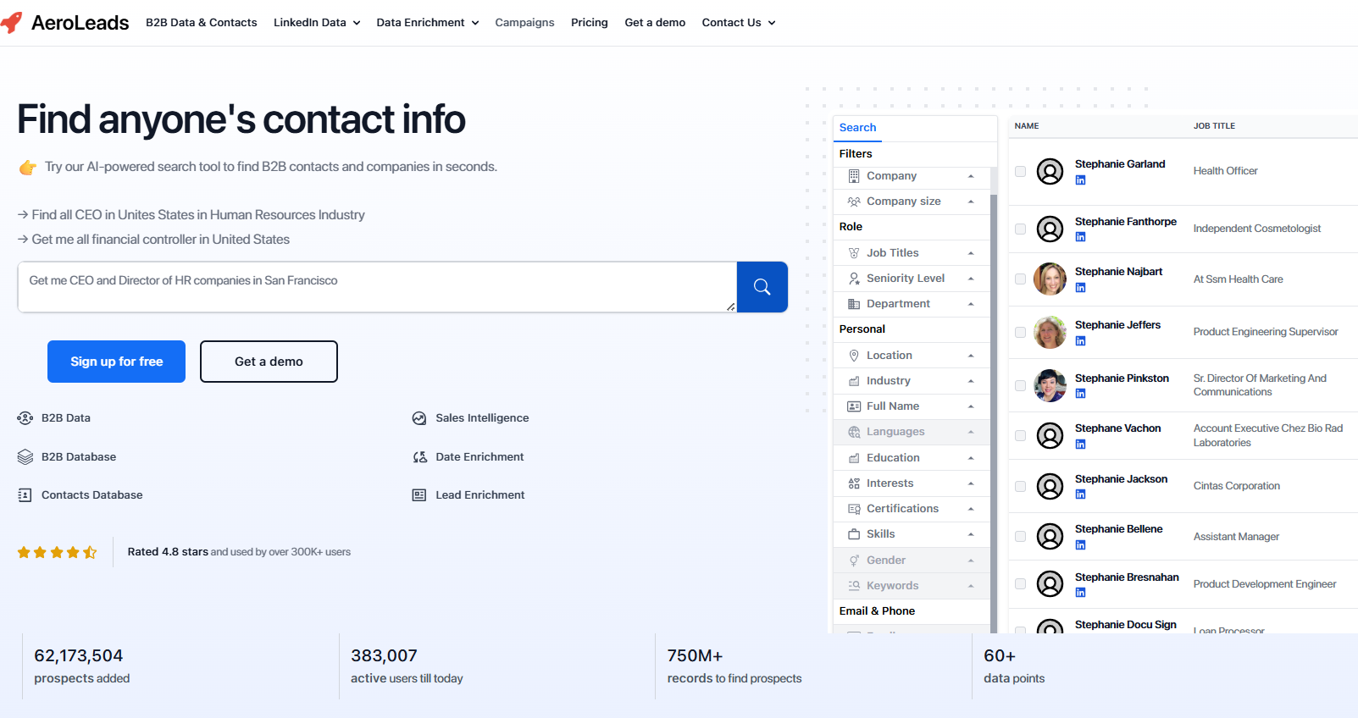Screen dimensions: 1358x718
Task: Tick the checkbox for Stephanie Garland
Action: [1020, 172]
